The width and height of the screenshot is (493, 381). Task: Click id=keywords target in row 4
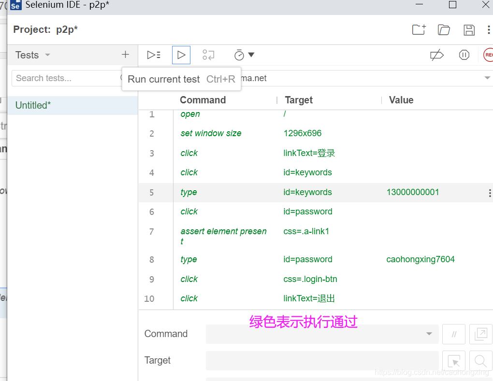307,172
